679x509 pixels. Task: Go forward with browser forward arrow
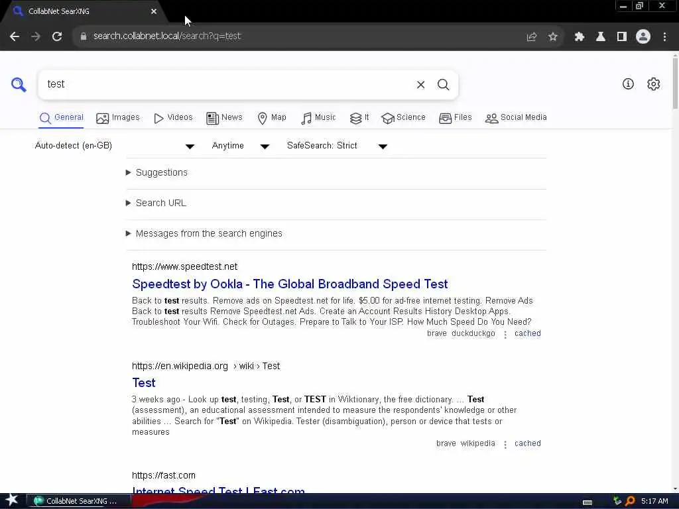[36, 36]
